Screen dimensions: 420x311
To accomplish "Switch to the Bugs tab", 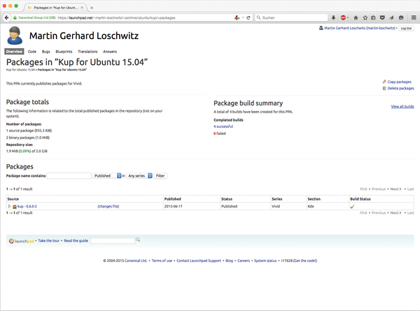I will 45,51.
